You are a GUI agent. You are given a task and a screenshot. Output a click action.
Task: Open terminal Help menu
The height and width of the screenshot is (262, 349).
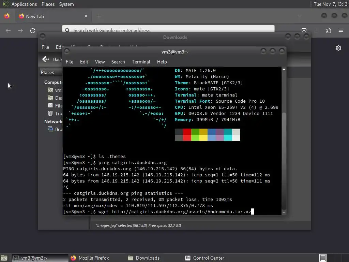tap(162, 62)
